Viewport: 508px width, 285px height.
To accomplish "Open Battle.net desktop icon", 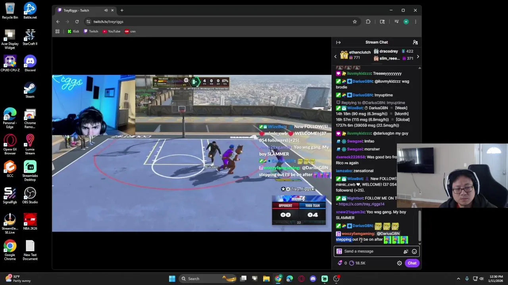I will pyautogui.click(x=30, y=11).
